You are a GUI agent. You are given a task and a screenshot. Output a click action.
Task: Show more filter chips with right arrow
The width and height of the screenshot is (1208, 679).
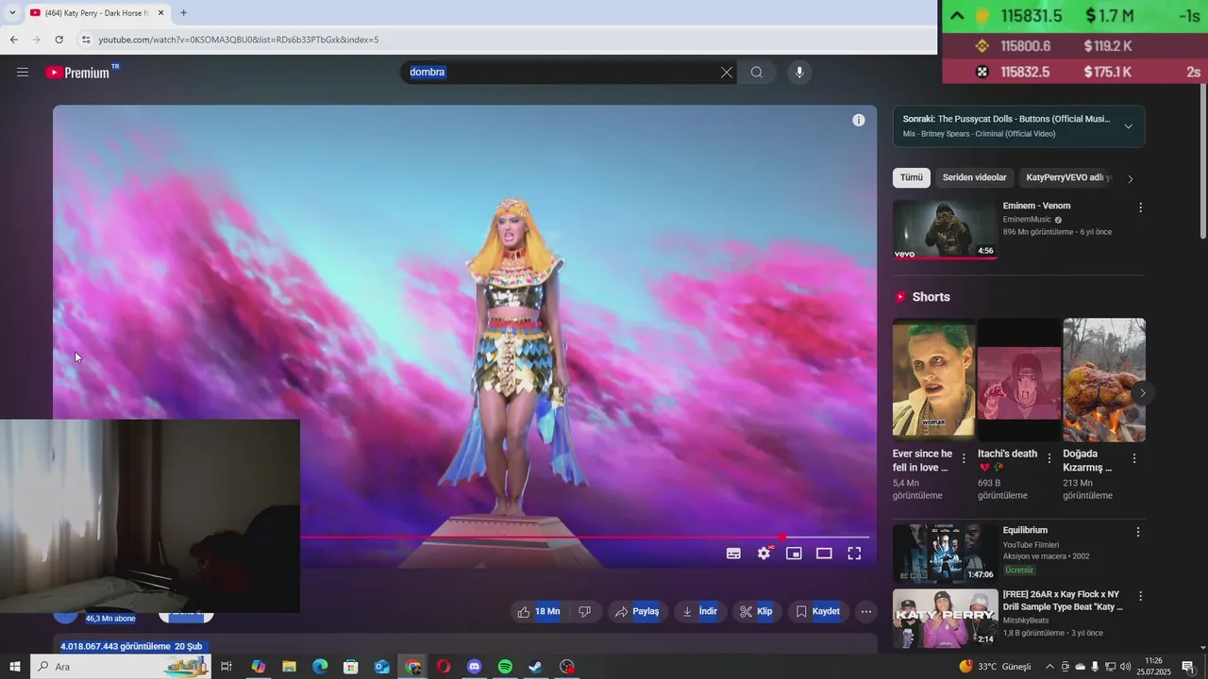click(x=1131, y=178)
